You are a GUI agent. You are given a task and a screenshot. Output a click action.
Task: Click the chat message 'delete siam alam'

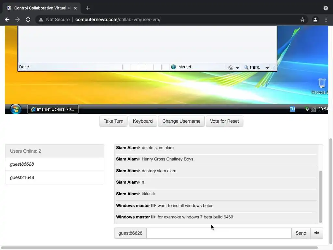[158, 148]
